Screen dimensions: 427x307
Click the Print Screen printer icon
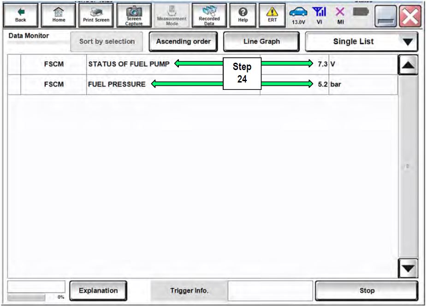96,15
